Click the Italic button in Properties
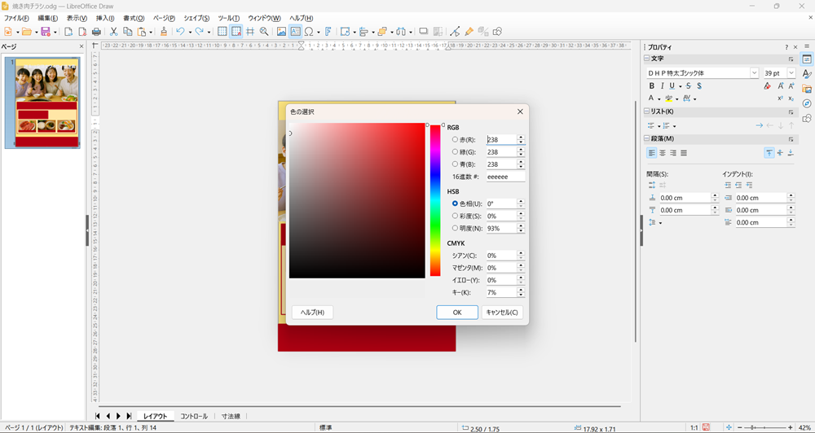The width and height of the screenshot is (815, 433). [662, 85]
